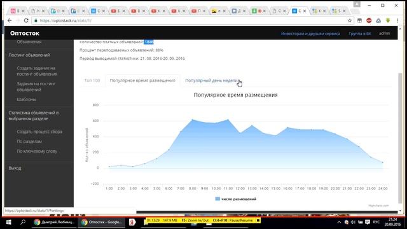The image size is (407, 229).
Task: Open the red AdBlock extension icon
Action: point(369,20)
